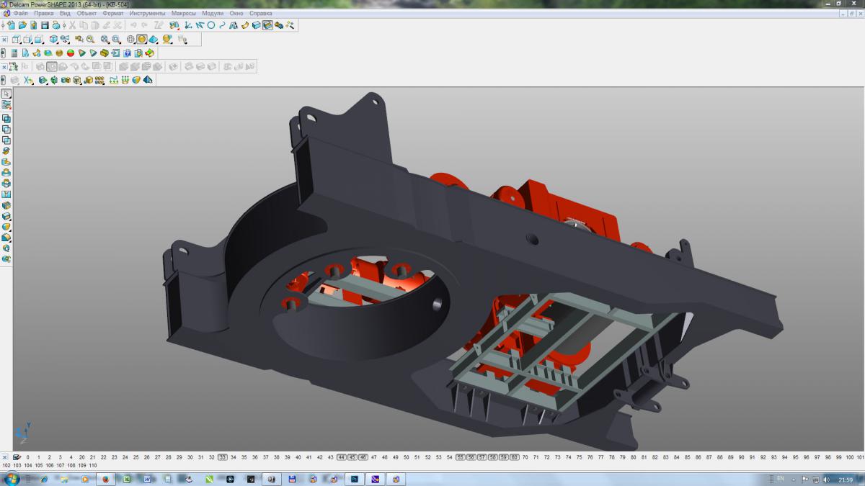Select the Curve creation tool

pos(222,25)
